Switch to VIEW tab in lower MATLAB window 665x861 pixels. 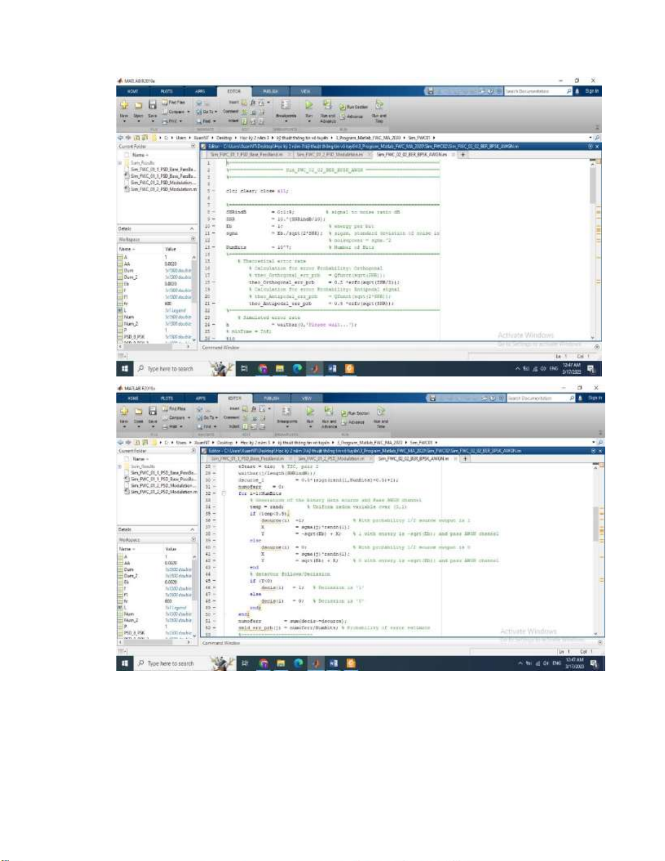pos(307,398)
